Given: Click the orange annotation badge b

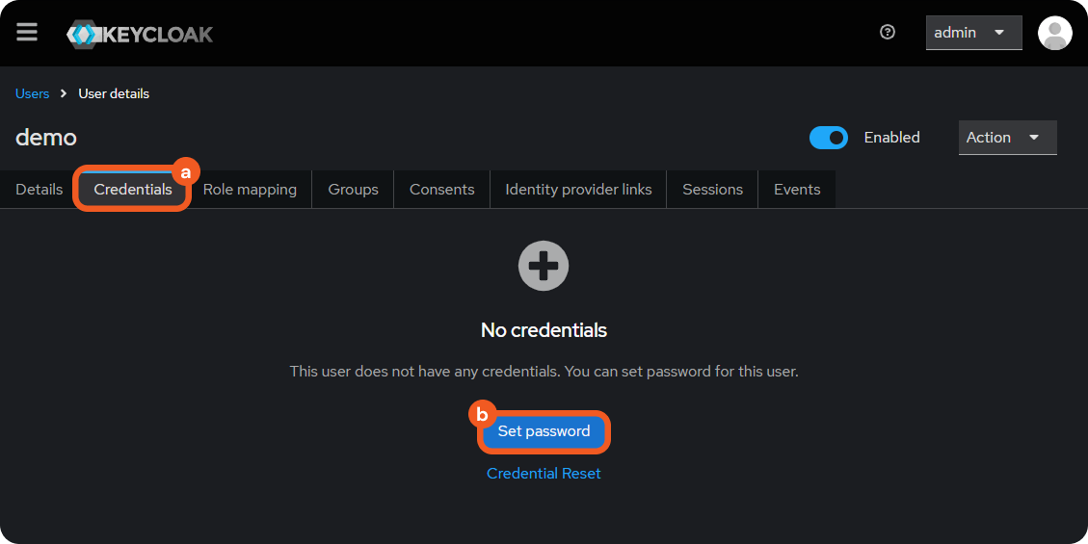Looking at the screenshot, I should [x=482, y=415].
